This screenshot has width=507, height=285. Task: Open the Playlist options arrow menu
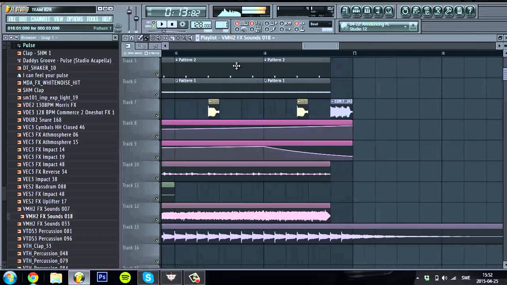pos(125,38)
